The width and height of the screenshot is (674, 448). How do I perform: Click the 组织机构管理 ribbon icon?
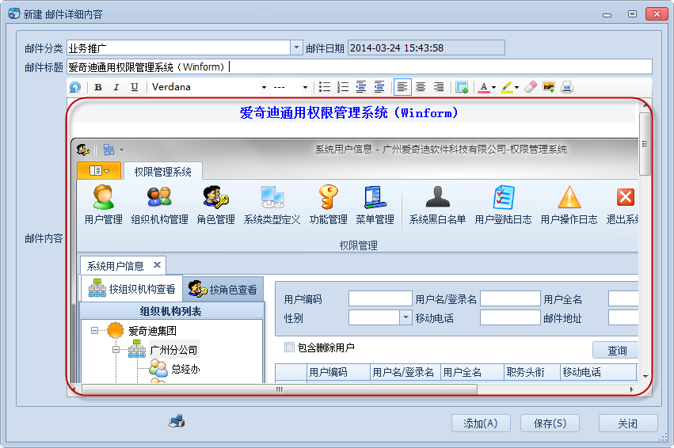[159, 205]
